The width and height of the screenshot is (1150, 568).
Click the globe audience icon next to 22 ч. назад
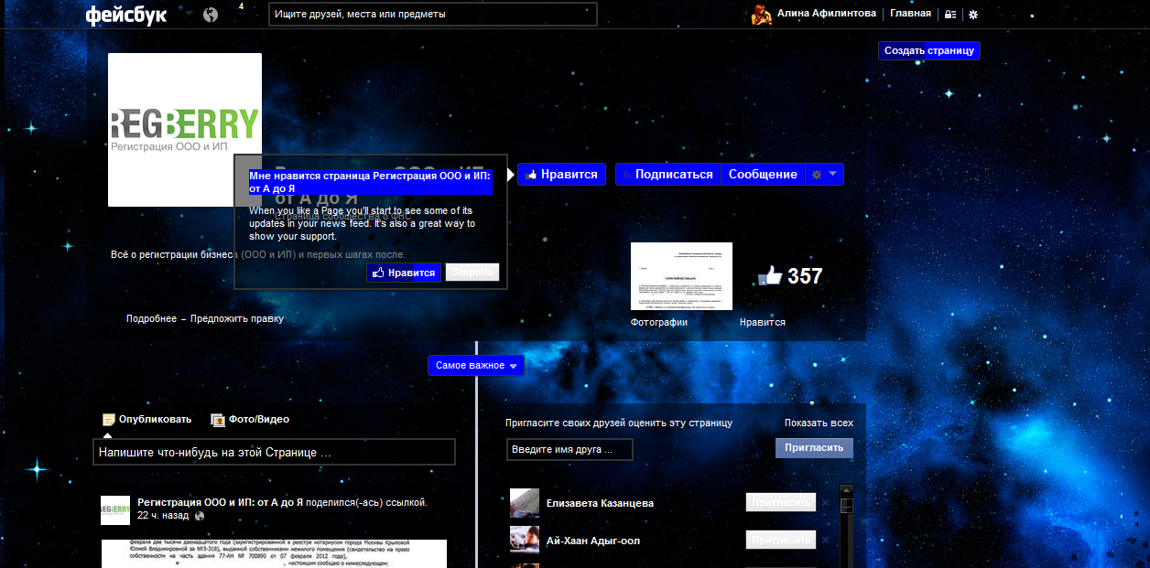tap(201, 516)
